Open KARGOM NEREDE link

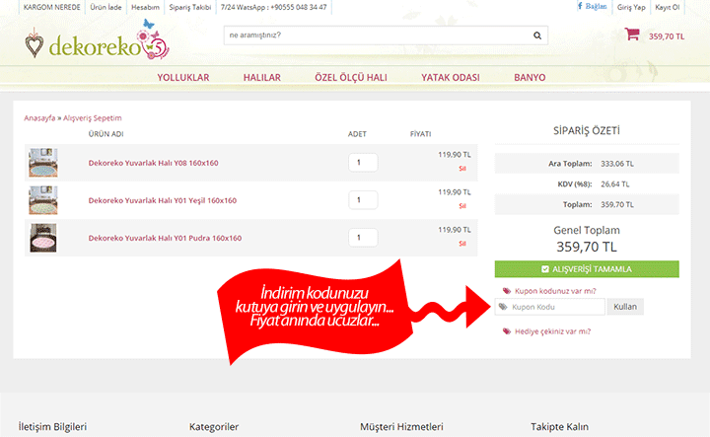click(x=51, y=7)
